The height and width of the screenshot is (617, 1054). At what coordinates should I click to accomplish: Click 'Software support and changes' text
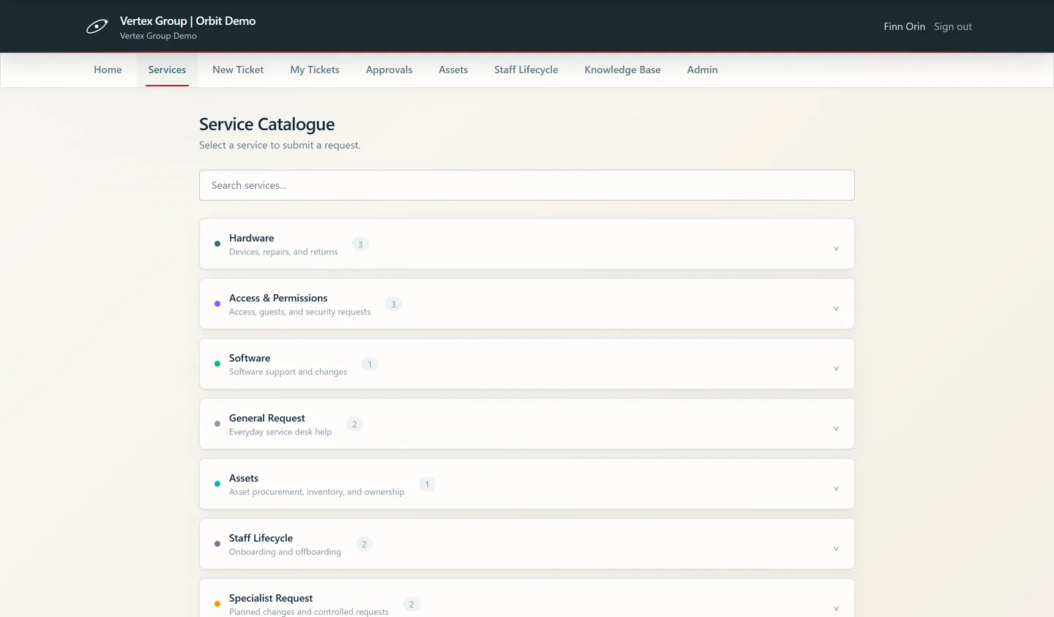pyautogui.click(x=288, y=372)
